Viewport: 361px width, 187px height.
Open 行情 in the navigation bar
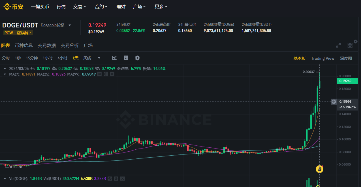click(x=61, y=7)
